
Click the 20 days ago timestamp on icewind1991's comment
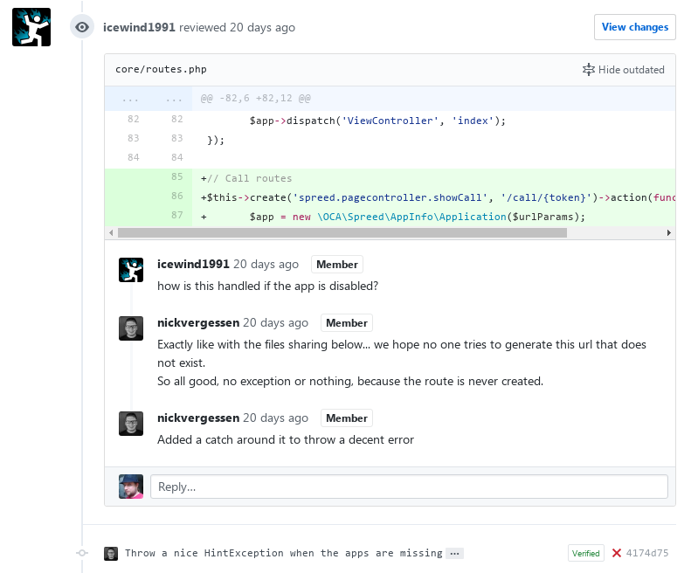(x=266, y=264)
